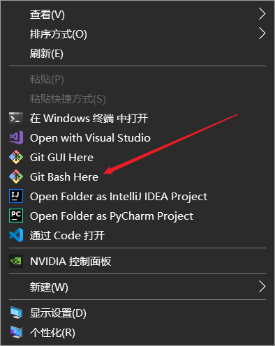Select the greyed 粘贴快捷方式(S) entry
Image resolution: width=275 pixels, height=346 pixels.
click(137, 99)
